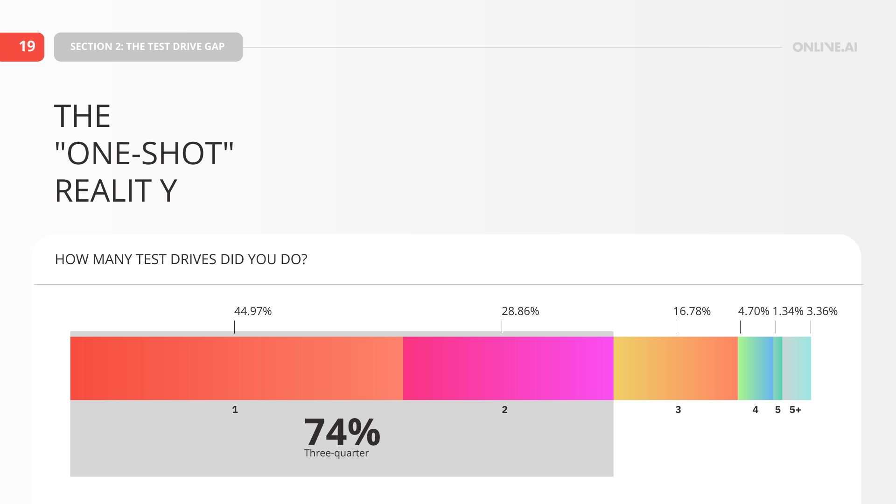Image resolution: width=896 pixels, height=504 pixels.
Task: Select the pale teal 5+ bar segment
Action: [x=797, y=368]
